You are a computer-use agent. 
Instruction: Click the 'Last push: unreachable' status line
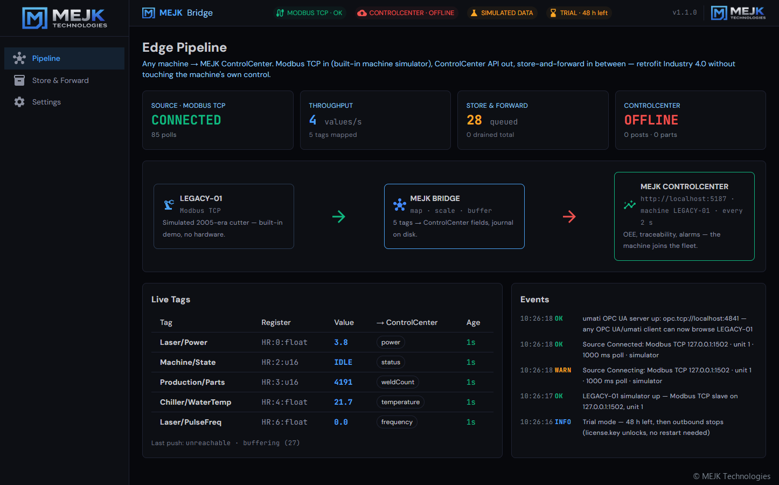tap(226, 443)
